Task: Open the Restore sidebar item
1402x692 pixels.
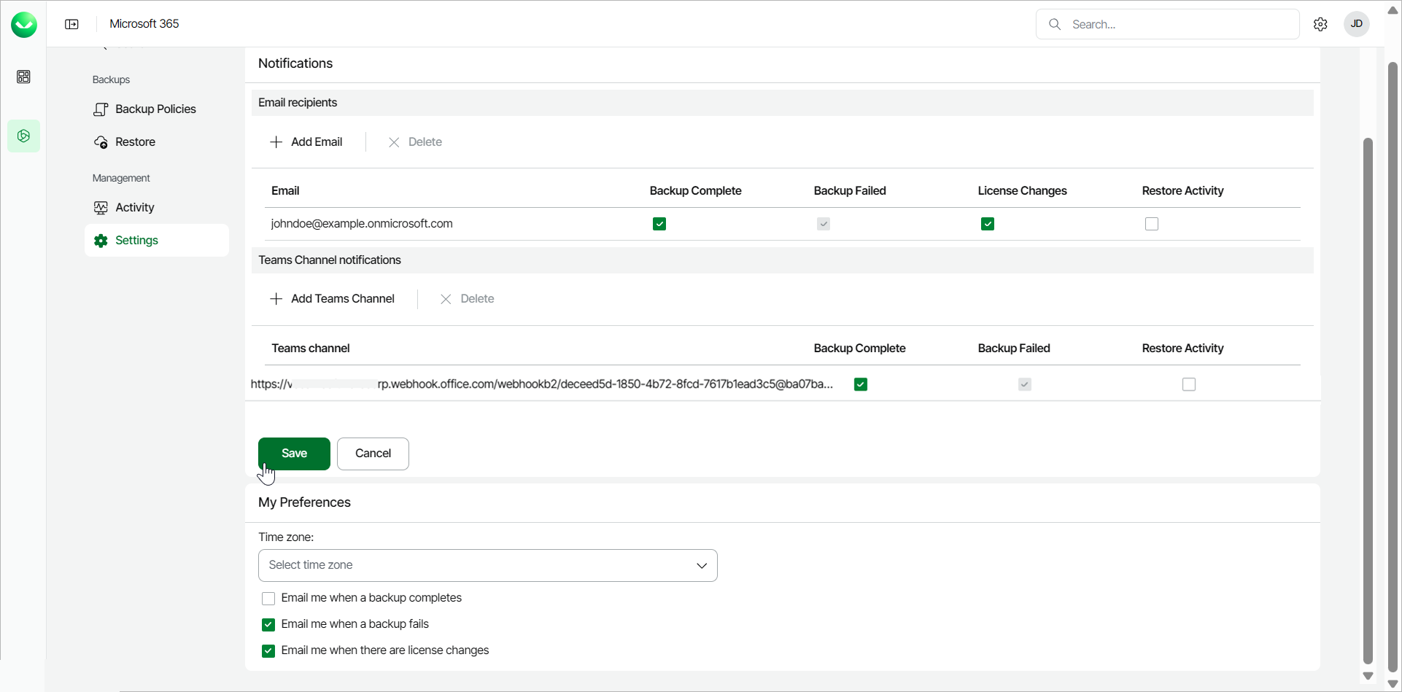Action: [x=135, y=142]
